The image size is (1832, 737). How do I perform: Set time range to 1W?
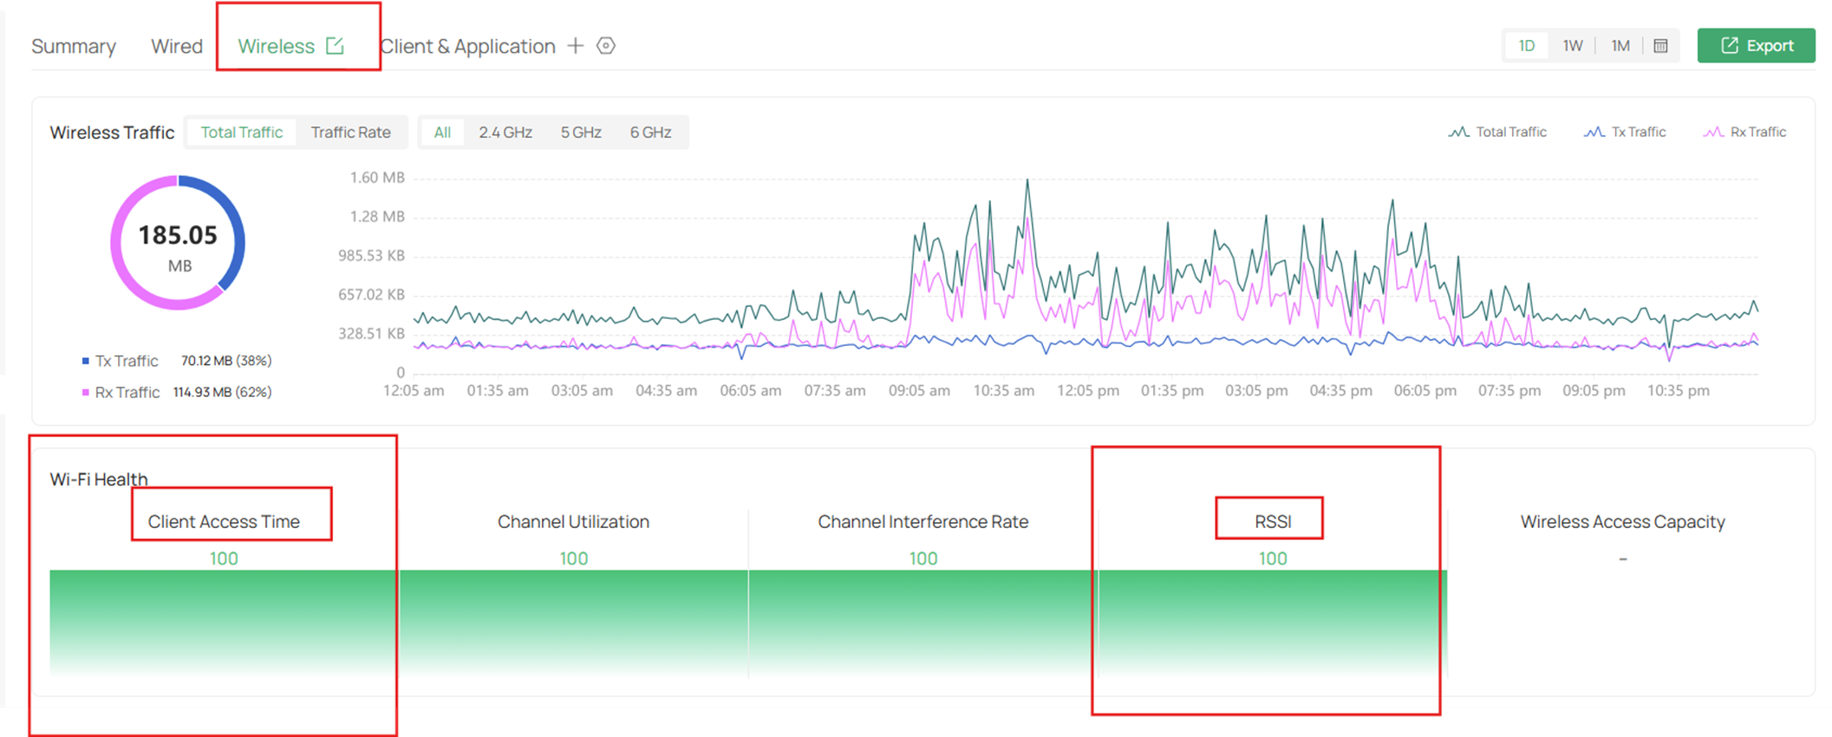point(1573,46)
